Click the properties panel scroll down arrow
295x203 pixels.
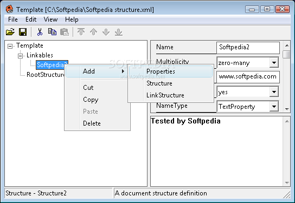click(287, 109)
